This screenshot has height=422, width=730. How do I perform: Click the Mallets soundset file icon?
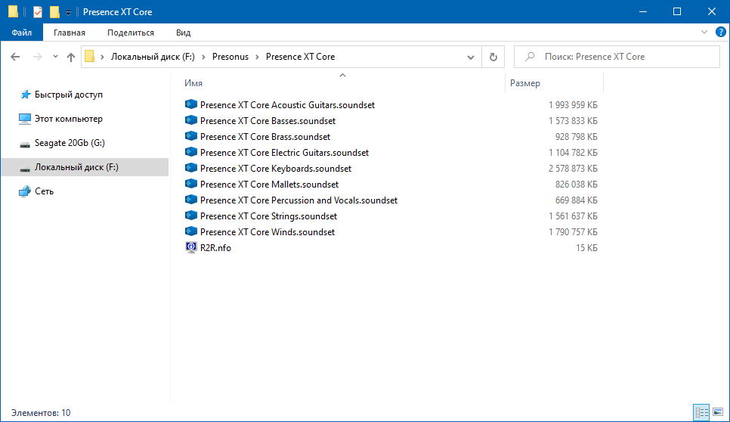coord(191,184)
